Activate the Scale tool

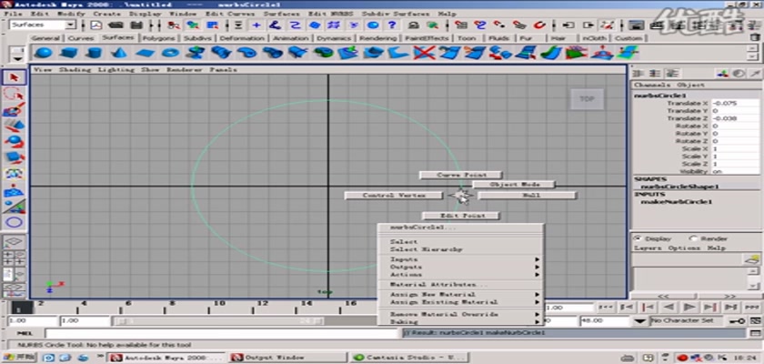pos(15,157)
